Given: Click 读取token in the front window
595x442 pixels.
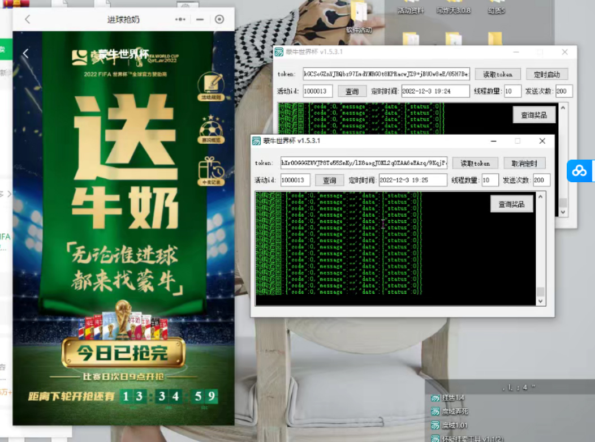Looking at the screenshot, I should (x=475, y=163).
